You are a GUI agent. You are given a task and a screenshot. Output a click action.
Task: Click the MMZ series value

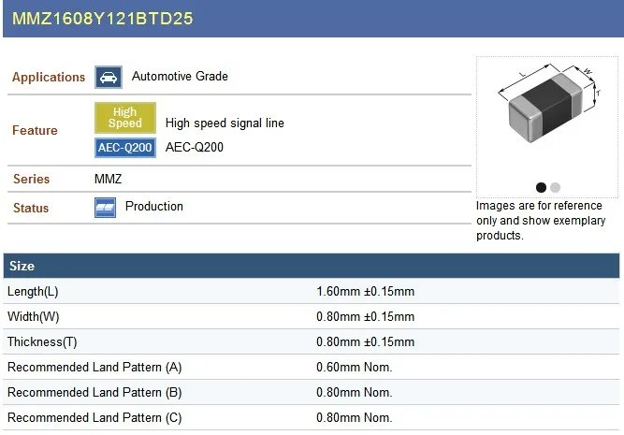[x=109, y=179]
